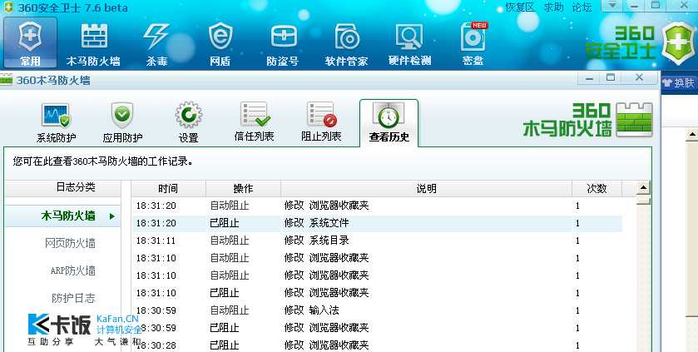The height and width of the screenshot is (352, 698).
Task: Switch to 系统防护 tab
Action: (x=56, y=123)
